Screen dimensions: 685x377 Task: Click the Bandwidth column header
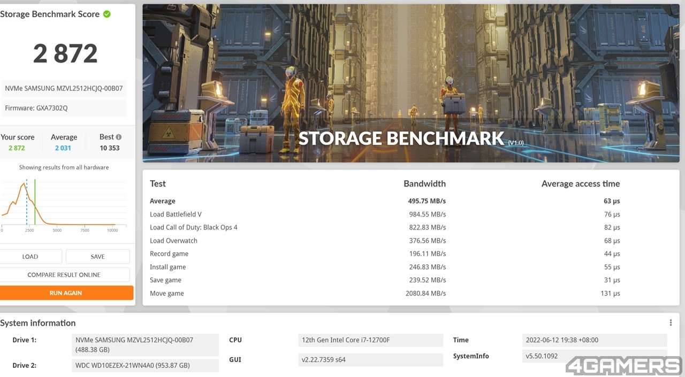coord(424,183)
